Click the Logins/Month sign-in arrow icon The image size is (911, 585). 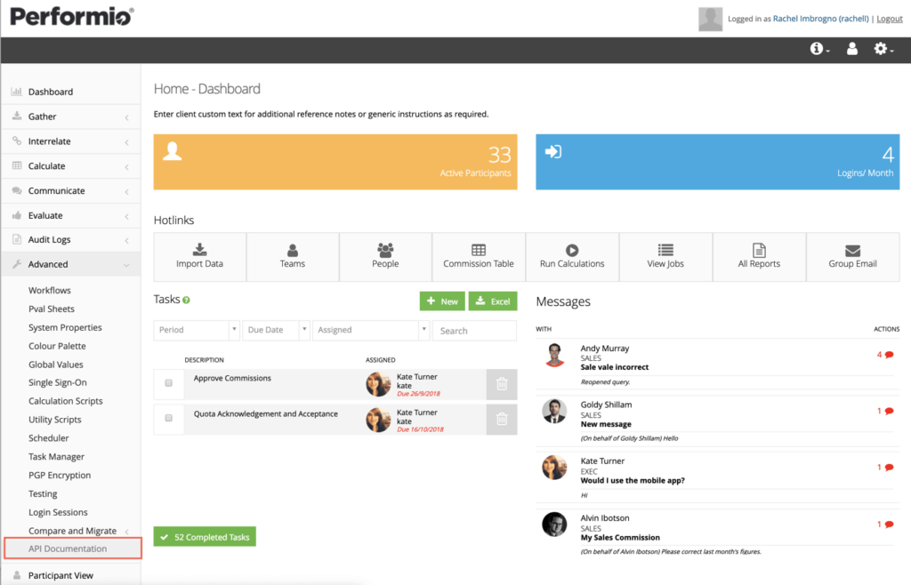553,151
